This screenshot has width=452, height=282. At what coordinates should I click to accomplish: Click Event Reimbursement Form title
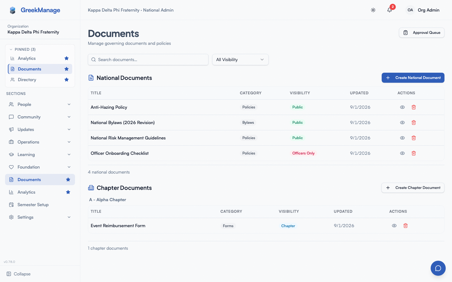click(x=118, y=226)
